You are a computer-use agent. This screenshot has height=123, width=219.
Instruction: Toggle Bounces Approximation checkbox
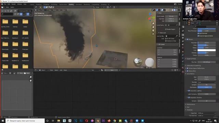pos(198,36)
